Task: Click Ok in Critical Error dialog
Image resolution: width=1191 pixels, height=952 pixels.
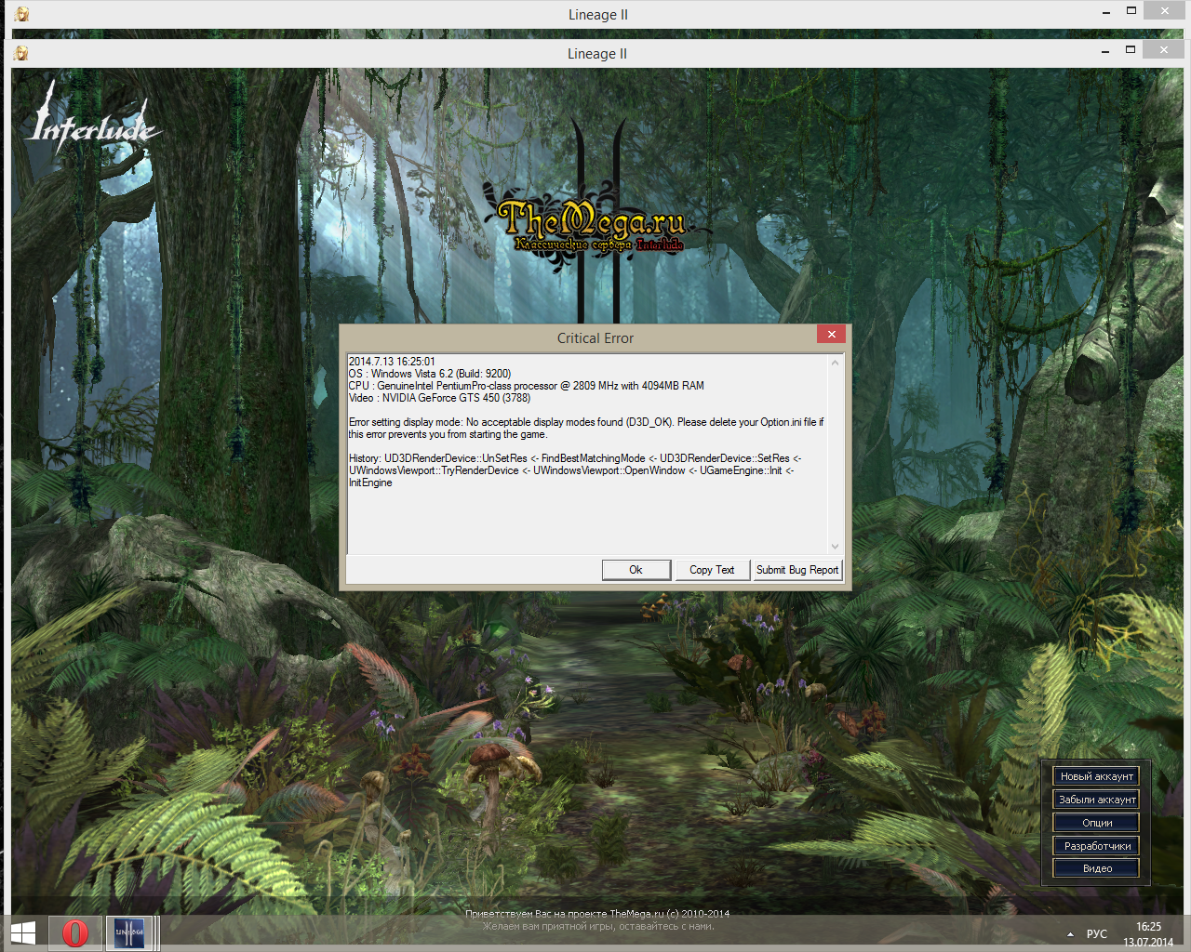Action: point(636,570)
